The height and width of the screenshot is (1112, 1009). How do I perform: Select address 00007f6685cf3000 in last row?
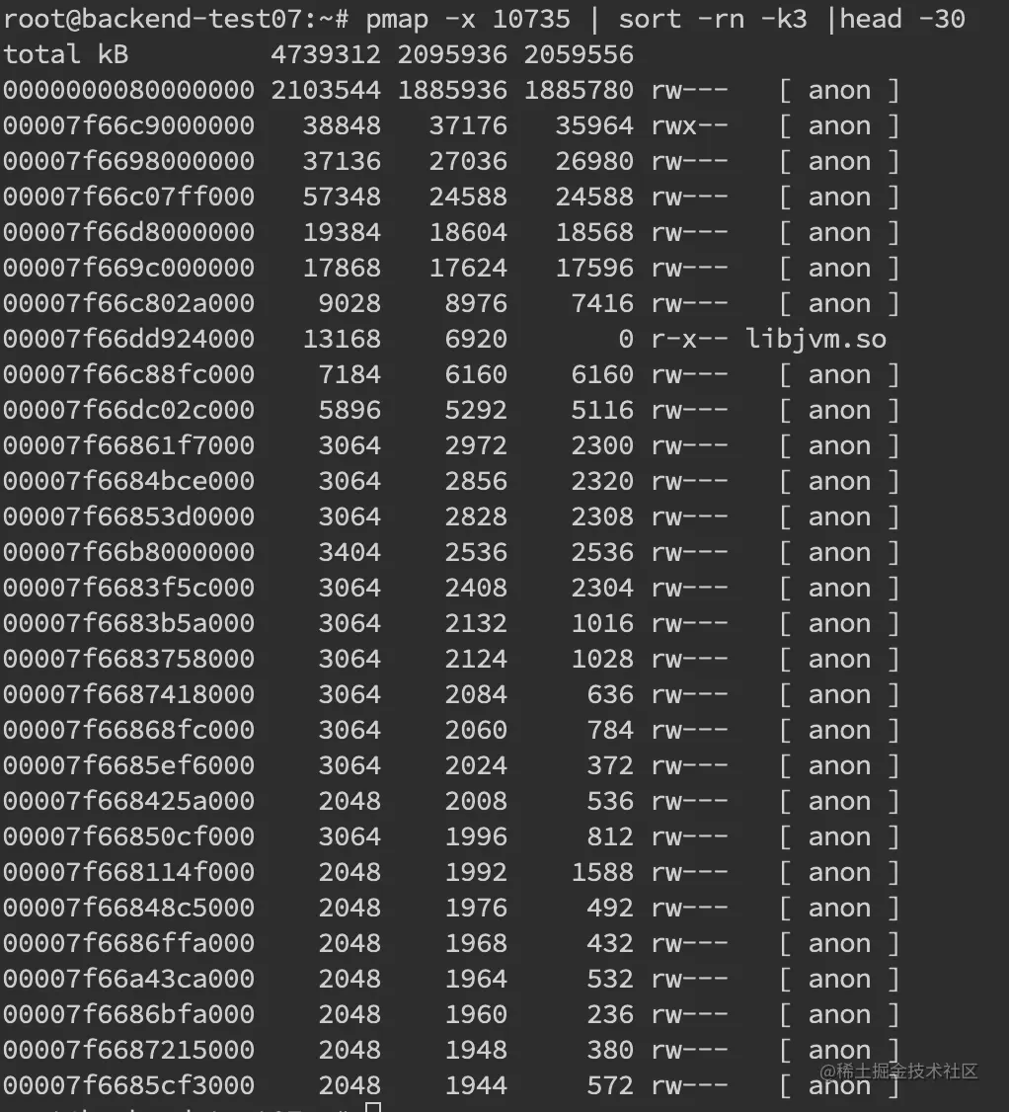coord(129,1085)
